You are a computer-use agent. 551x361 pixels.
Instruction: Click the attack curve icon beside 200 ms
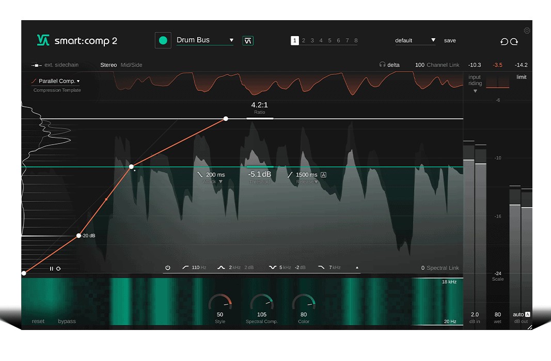coord(200,175)
